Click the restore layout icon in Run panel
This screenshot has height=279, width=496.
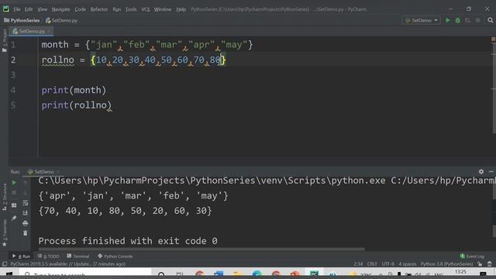[14, 205]
